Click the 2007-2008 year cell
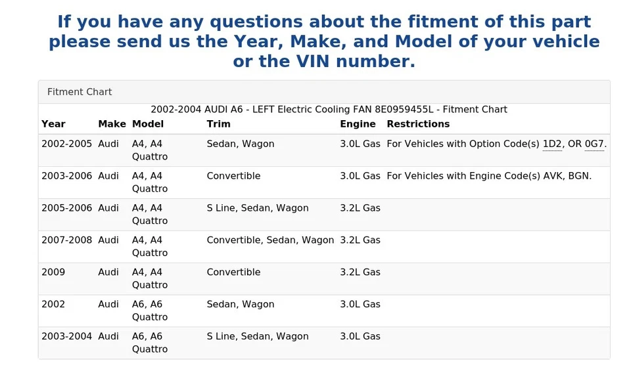Viewport: 631px width, 371px height. 66,240
